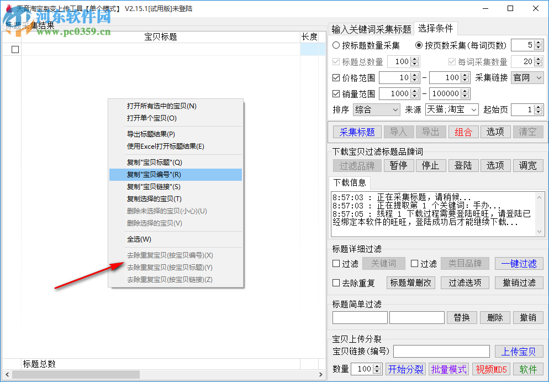Open 标题增删改 title editing dialog
This screenshot has width=549, height=382.
tap(410, 282)
